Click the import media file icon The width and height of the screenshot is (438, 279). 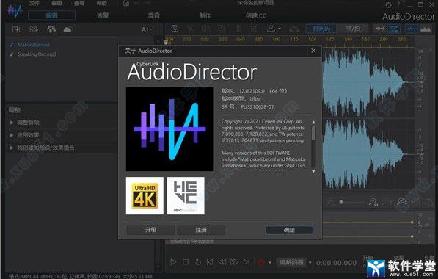click(x=16, y=29)
